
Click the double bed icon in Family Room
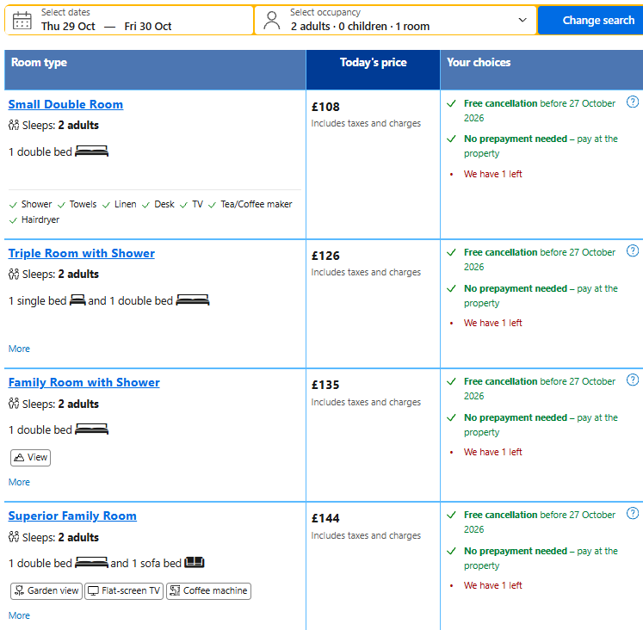point(91,429)
